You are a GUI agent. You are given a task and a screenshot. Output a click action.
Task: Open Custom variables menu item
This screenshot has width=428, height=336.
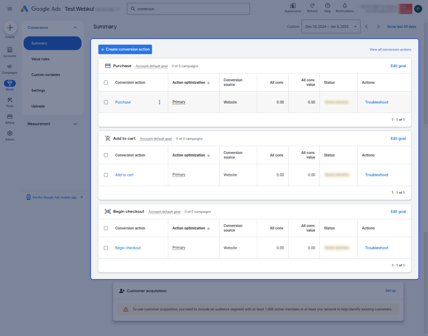click(x=45, y=75)
